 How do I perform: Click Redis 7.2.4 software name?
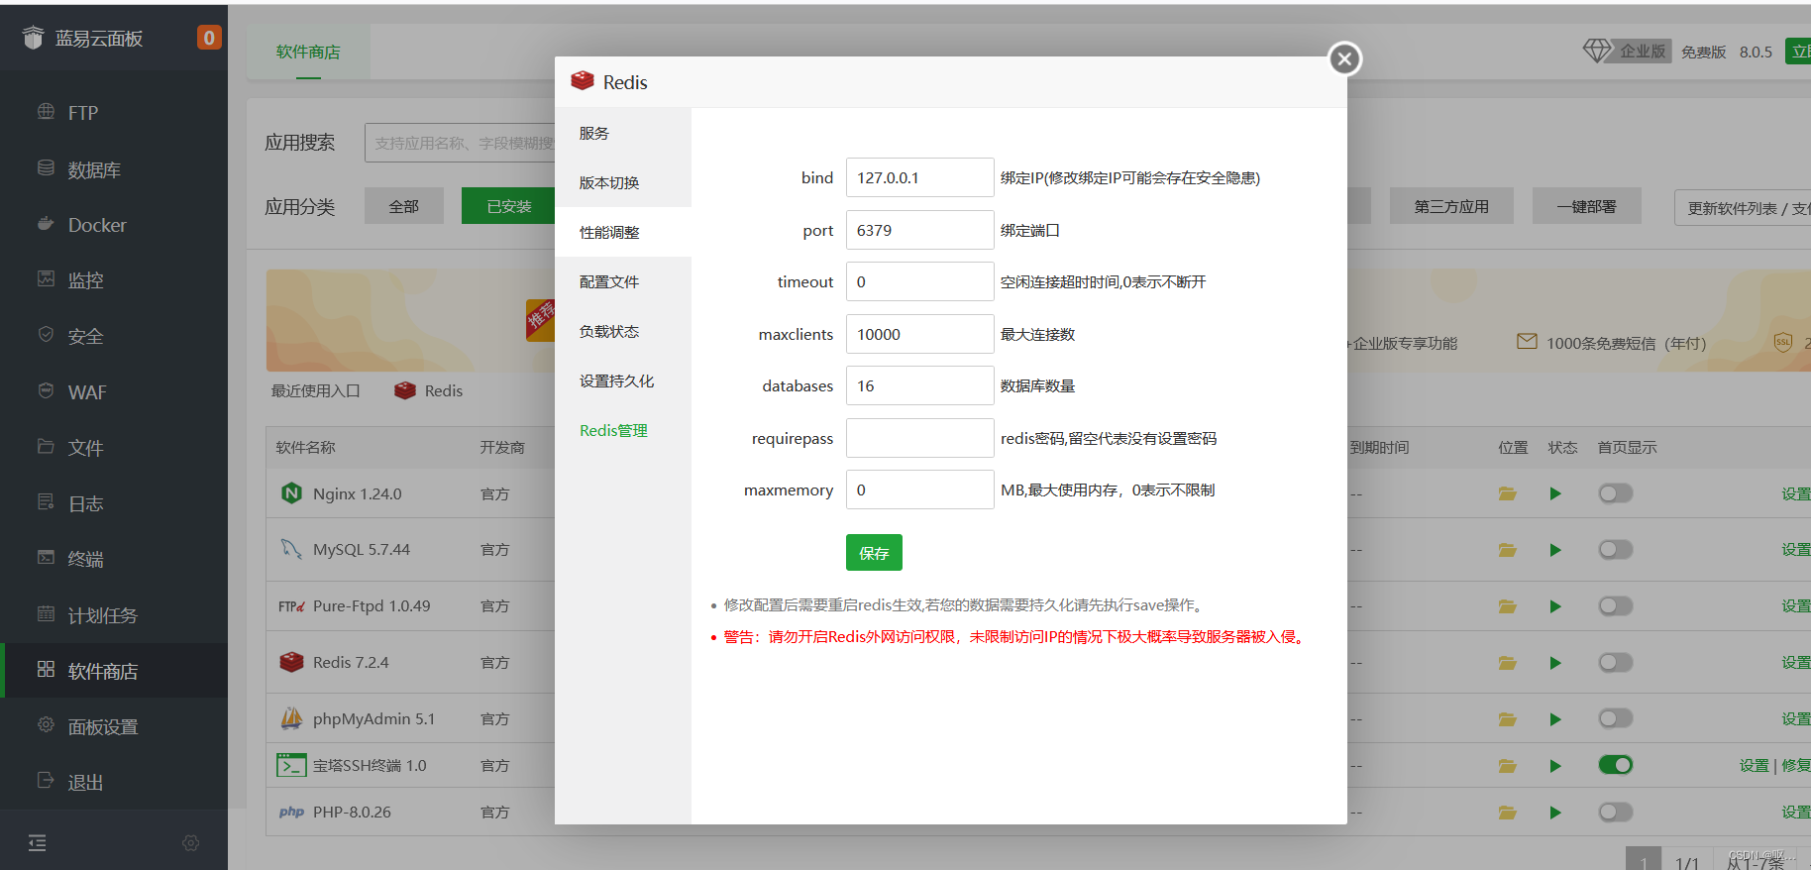tap(351, 662)
